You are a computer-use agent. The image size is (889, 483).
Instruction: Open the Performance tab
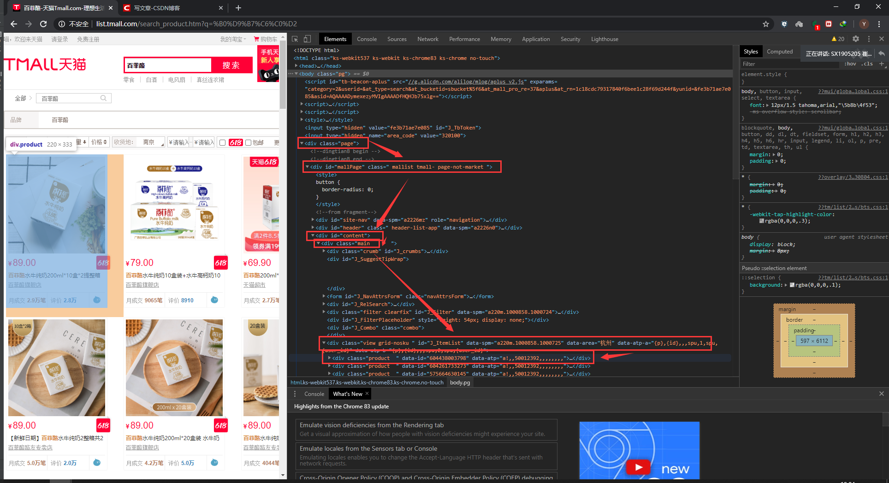(464, 39)
